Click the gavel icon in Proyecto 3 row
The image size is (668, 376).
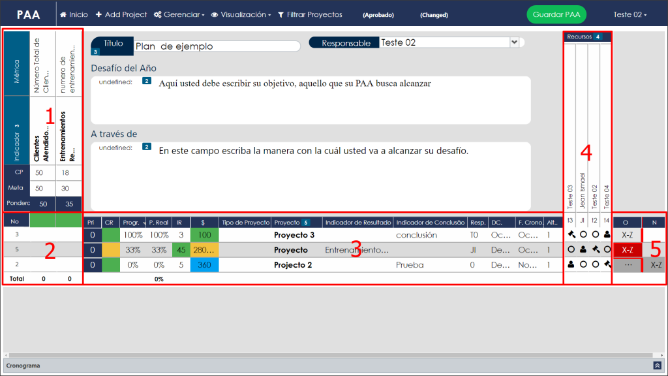coord(571,234)
